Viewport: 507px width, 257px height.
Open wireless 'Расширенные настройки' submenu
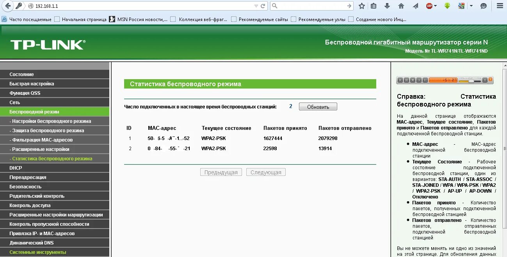pos(55,149)
